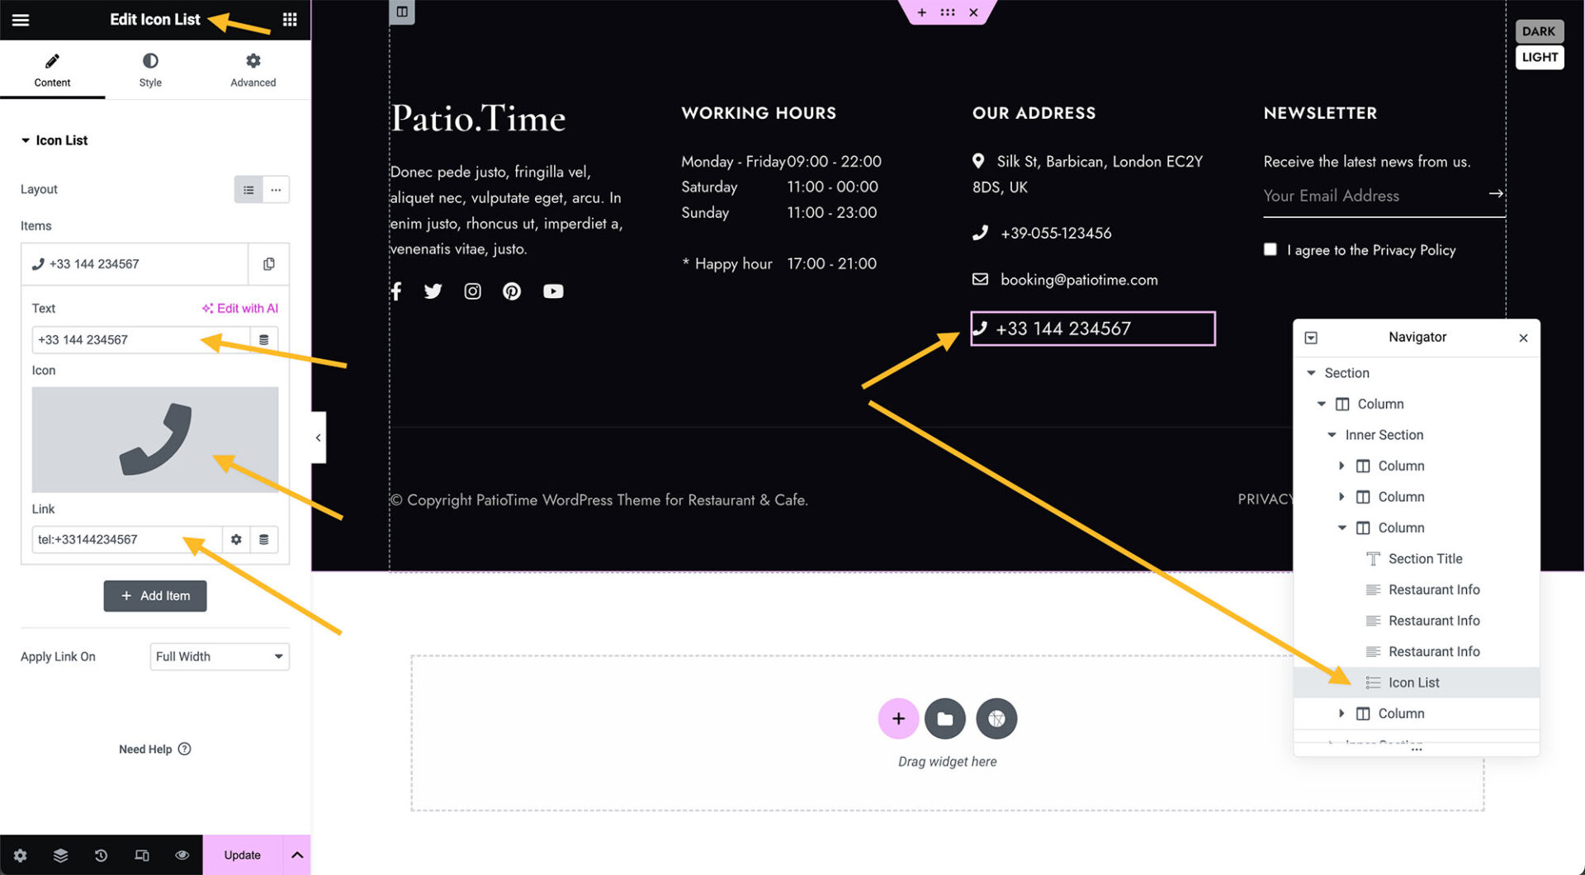Open the revision history icon
The image size is (1585, 875).
101,855
